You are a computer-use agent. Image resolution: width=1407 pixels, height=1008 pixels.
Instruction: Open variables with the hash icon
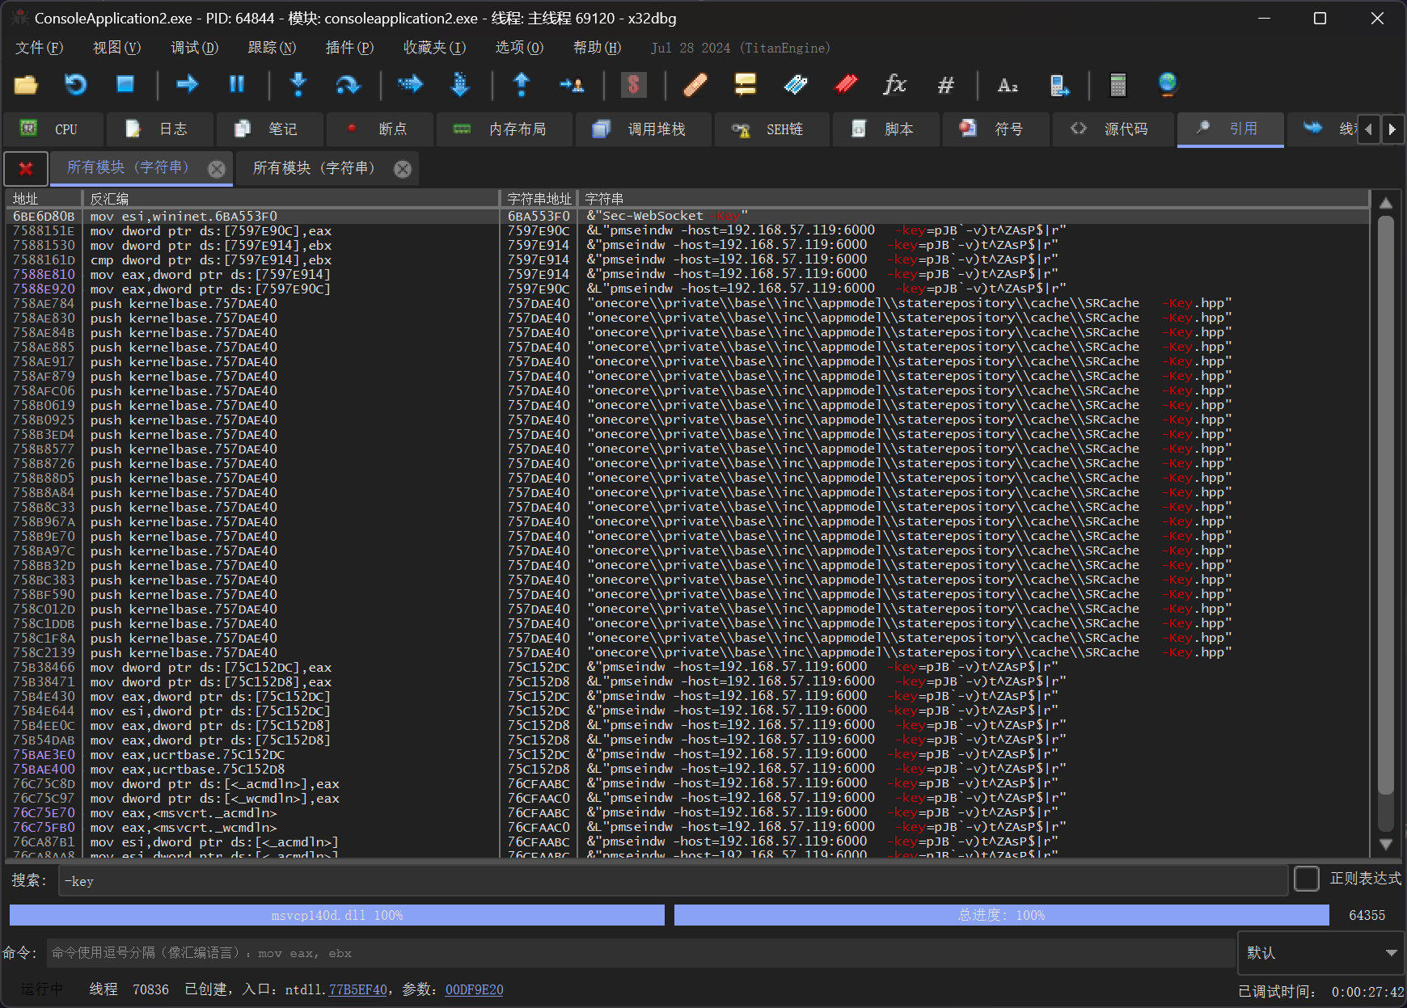pyautogui.click(x=945, y=84)
